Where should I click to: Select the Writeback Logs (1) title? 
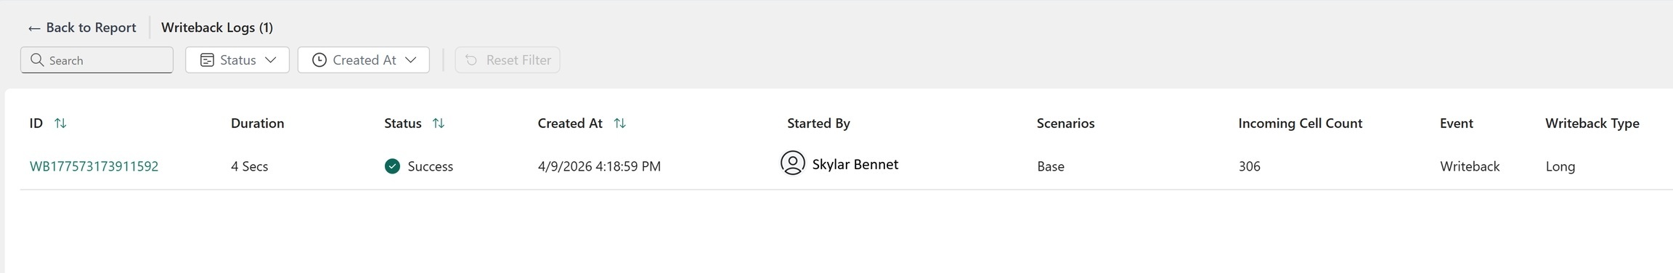(217, 28)
